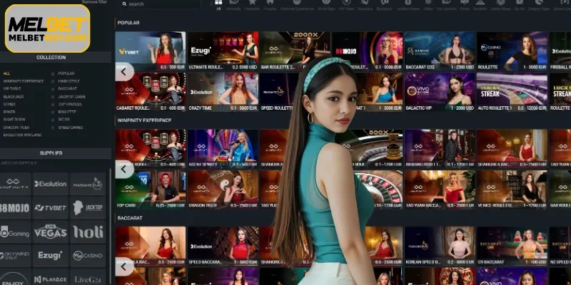Open the Galactic VIP game thumbnail
571x285 pixels.
(440, 92)
